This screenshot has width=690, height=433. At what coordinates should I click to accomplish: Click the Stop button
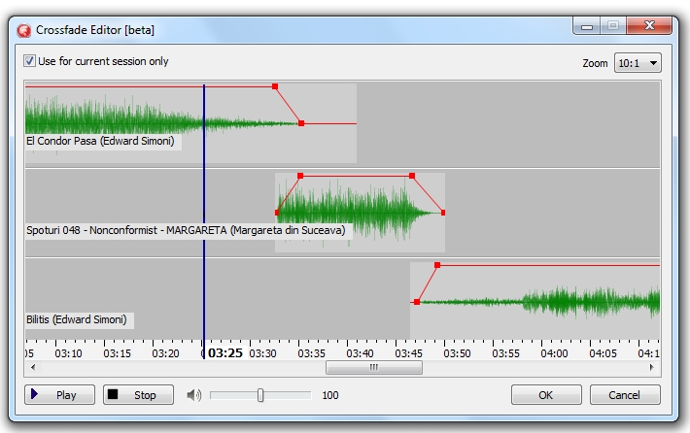[138, 395]
